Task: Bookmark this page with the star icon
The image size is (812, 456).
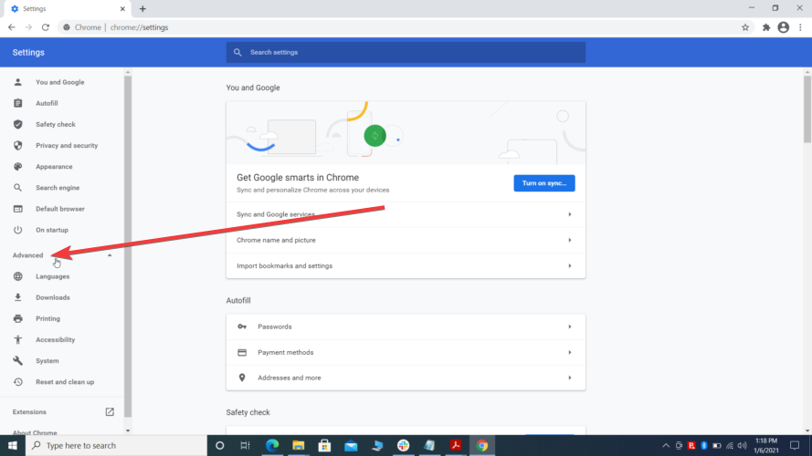Action: coord(745,27)
